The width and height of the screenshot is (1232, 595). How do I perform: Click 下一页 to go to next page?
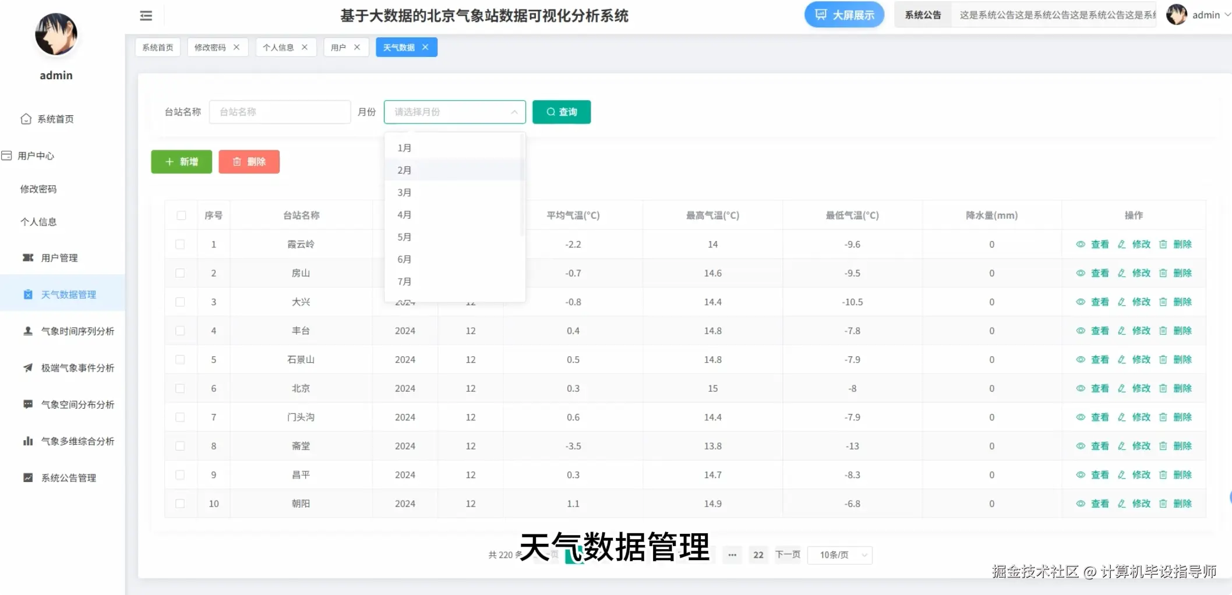pos(788,555)
